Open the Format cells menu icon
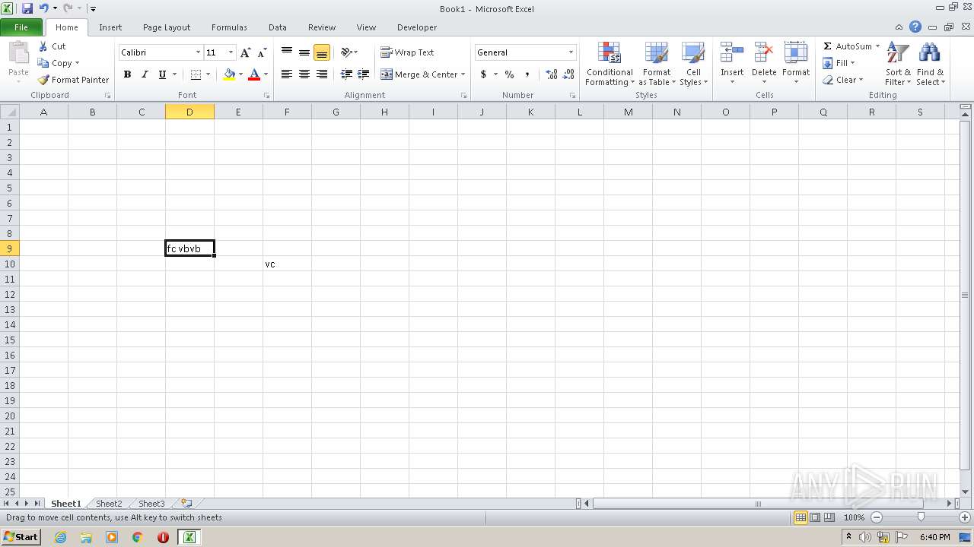The width and height of the screenshot is (974, 547). (796, 53)
